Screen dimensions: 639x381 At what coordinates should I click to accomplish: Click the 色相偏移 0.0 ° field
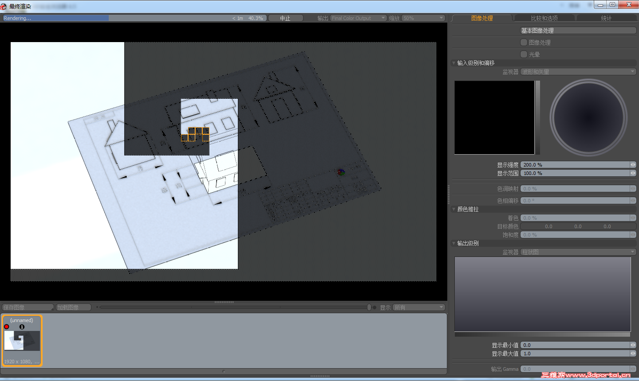576,201
